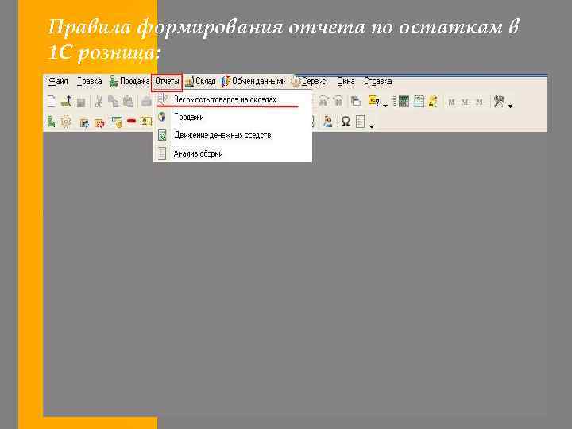Click the first binoculars search icon
Viewport: 572px width, 429px height.
pos(323,102)
